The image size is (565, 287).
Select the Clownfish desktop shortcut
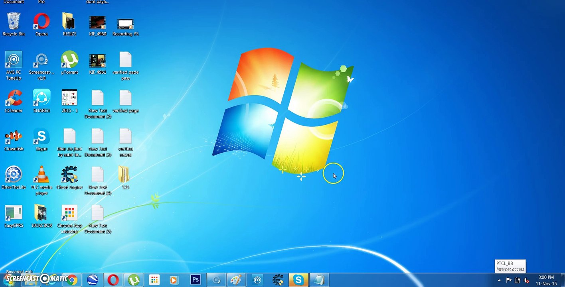click(x=14, y=139)
